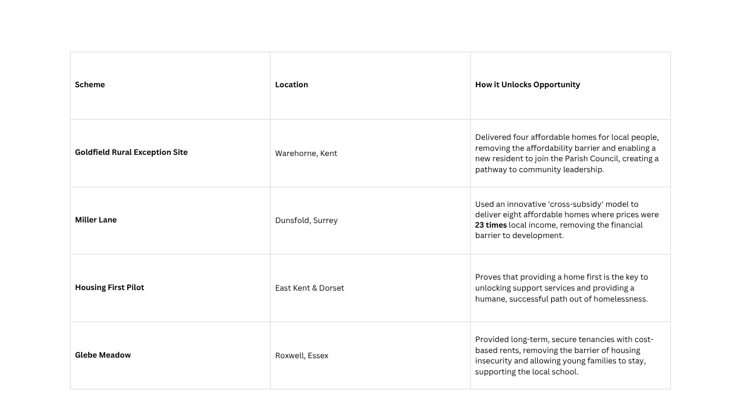
Task: Click the Roxwell, Essex location
Action: click(x=302, y=356)
